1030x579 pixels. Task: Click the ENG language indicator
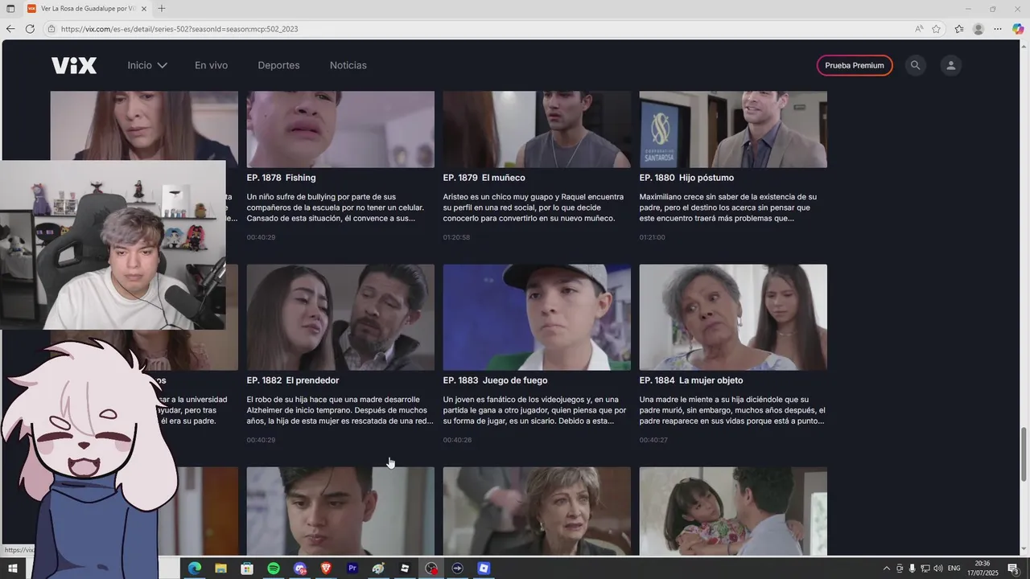point(954,569)
